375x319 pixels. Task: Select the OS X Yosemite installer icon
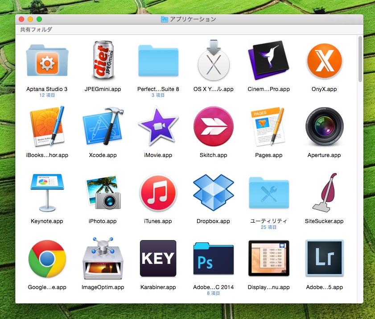(214, 60)
